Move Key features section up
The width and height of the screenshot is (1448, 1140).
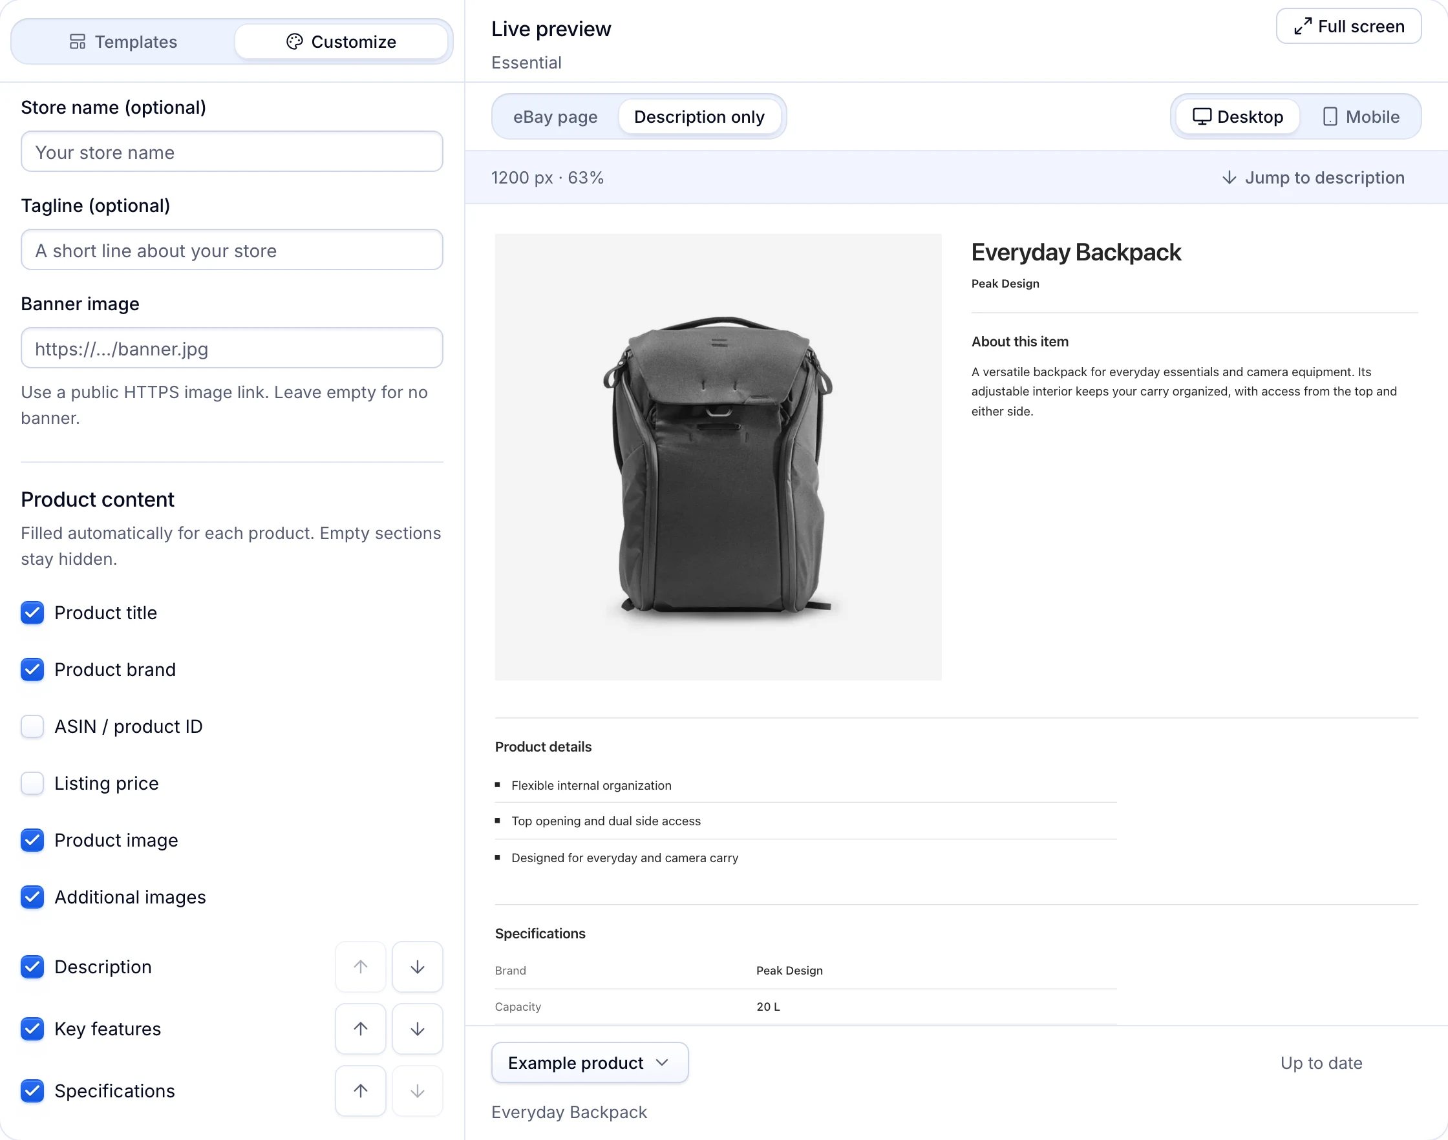[361, 1029]
